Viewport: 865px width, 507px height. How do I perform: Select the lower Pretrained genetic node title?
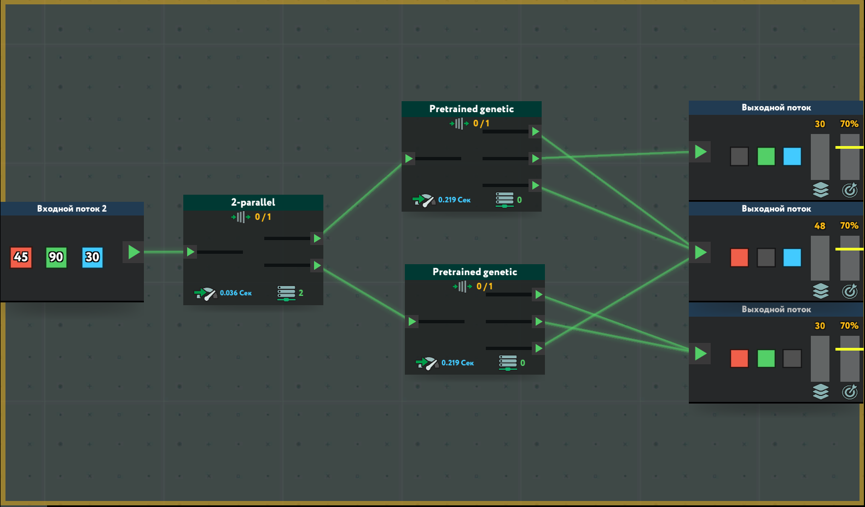(475, 272)
